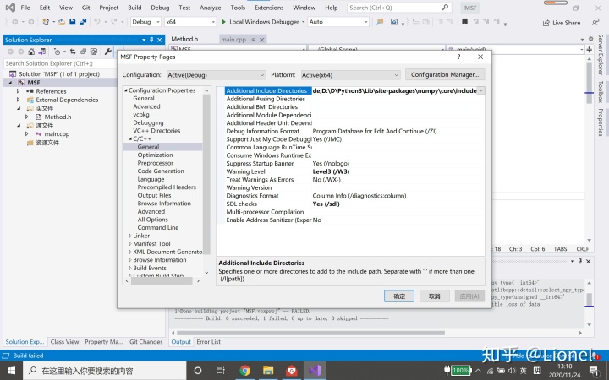Click the Redo toolbar icon

[x=114, y=22]
